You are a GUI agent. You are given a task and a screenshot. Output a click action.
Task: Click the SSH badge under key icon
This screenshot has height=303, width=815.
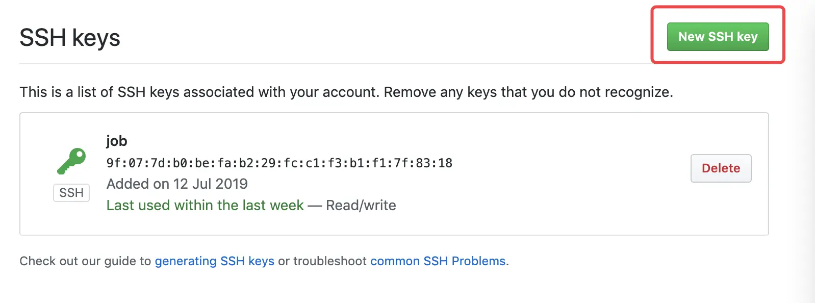pos(71,193)
